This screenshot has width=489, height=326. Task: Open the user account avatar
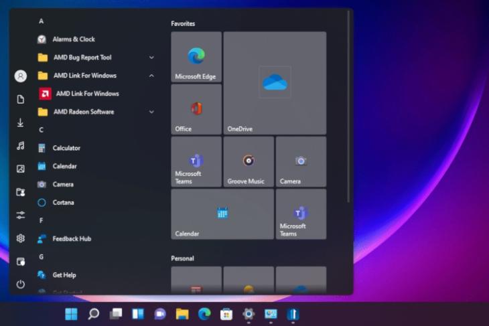tap(21, 76)
